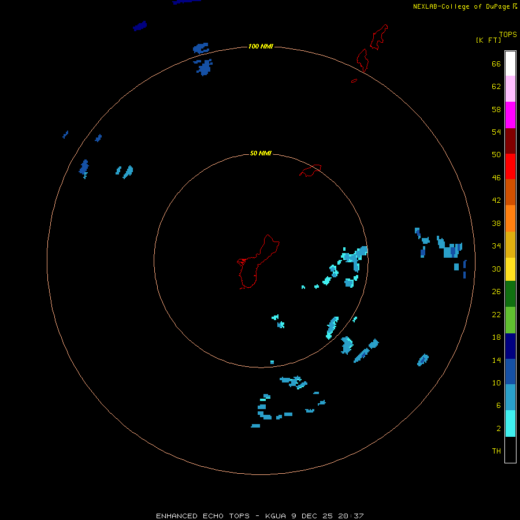Select the dark red legend swatch
The width and height of the screenshot is (520, 520).
(x=510, y=140)
